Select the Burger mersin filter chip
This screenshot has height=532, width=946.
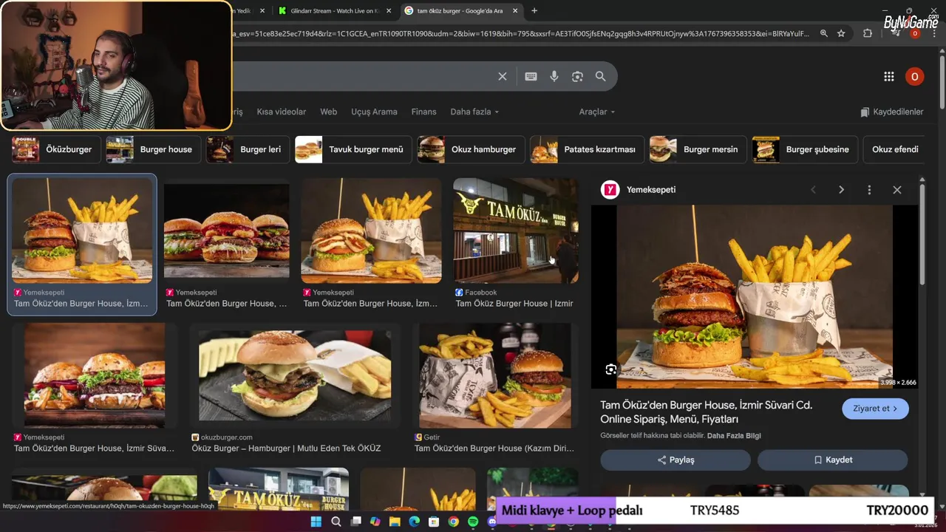698,149
